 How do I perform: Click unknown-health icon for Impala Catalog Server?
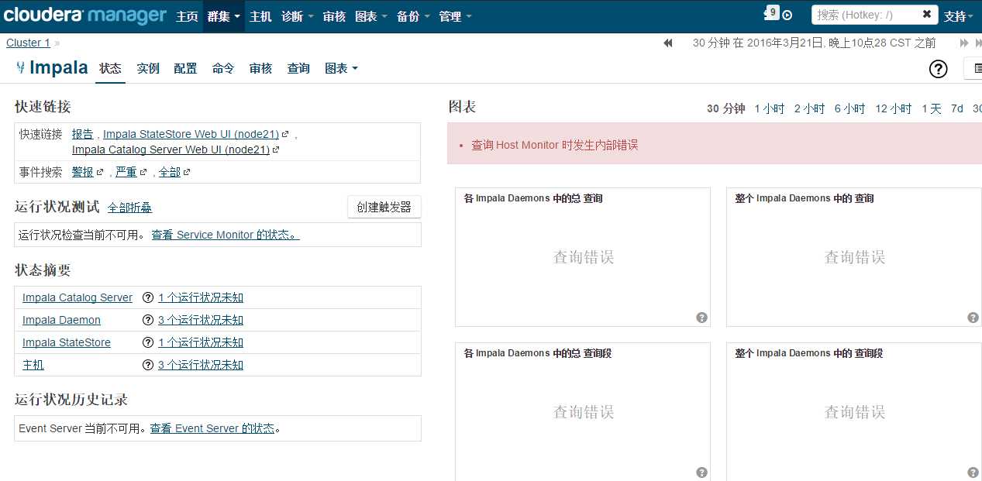[147, 297]
